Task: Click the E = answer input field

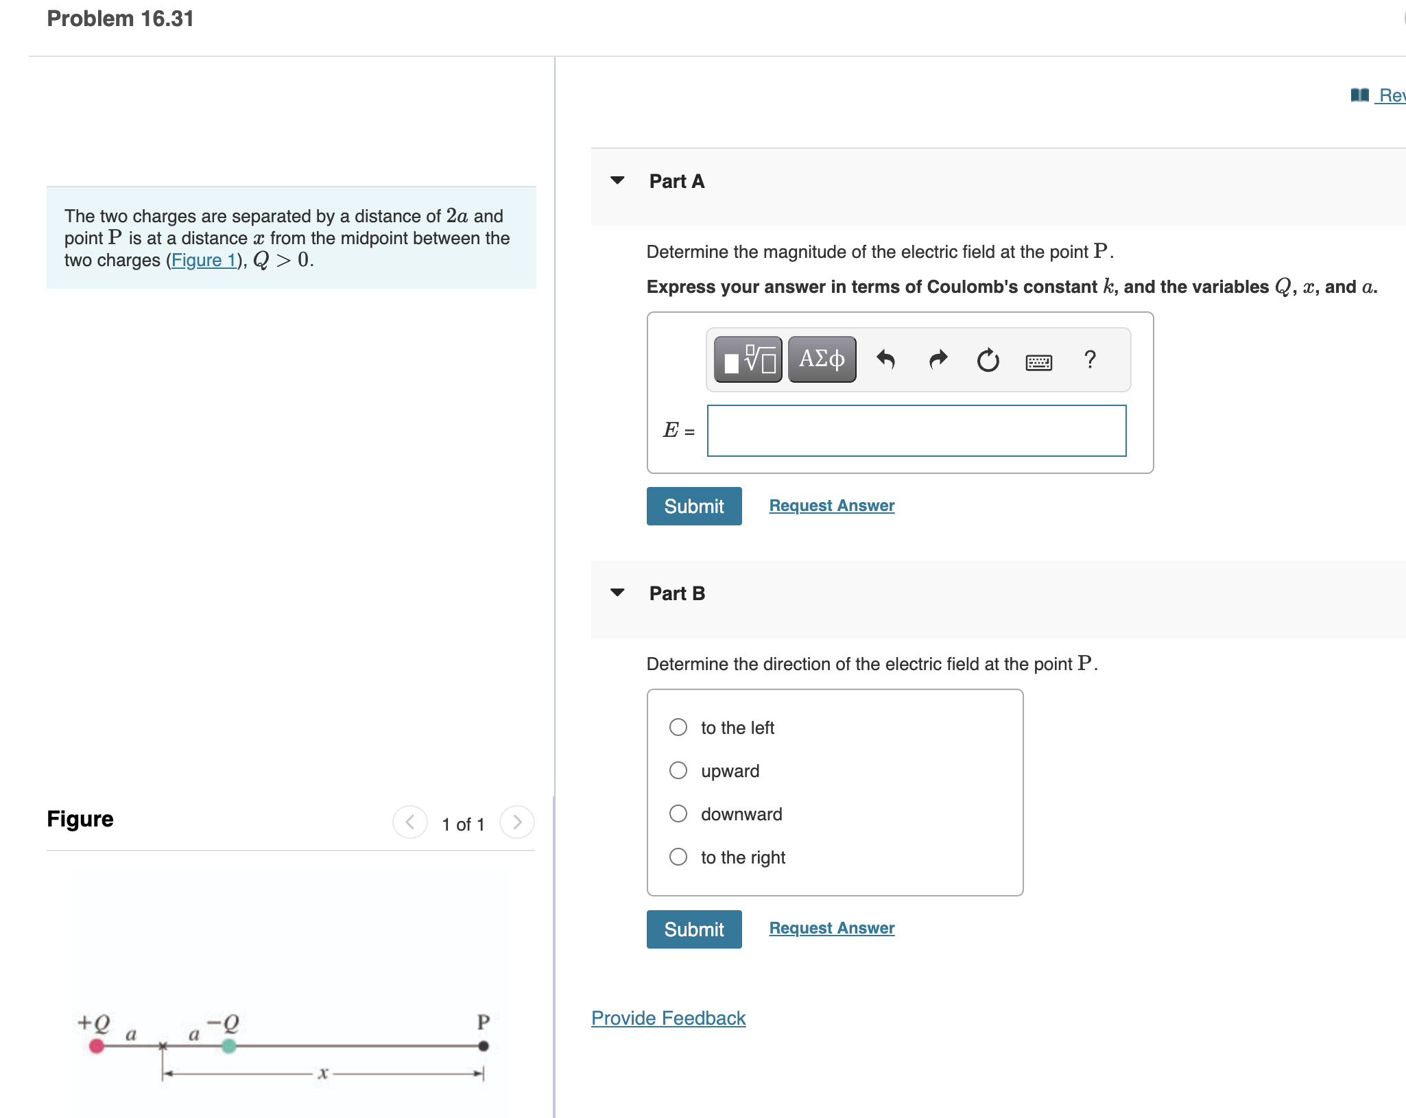Action: (x=916, y=431)
